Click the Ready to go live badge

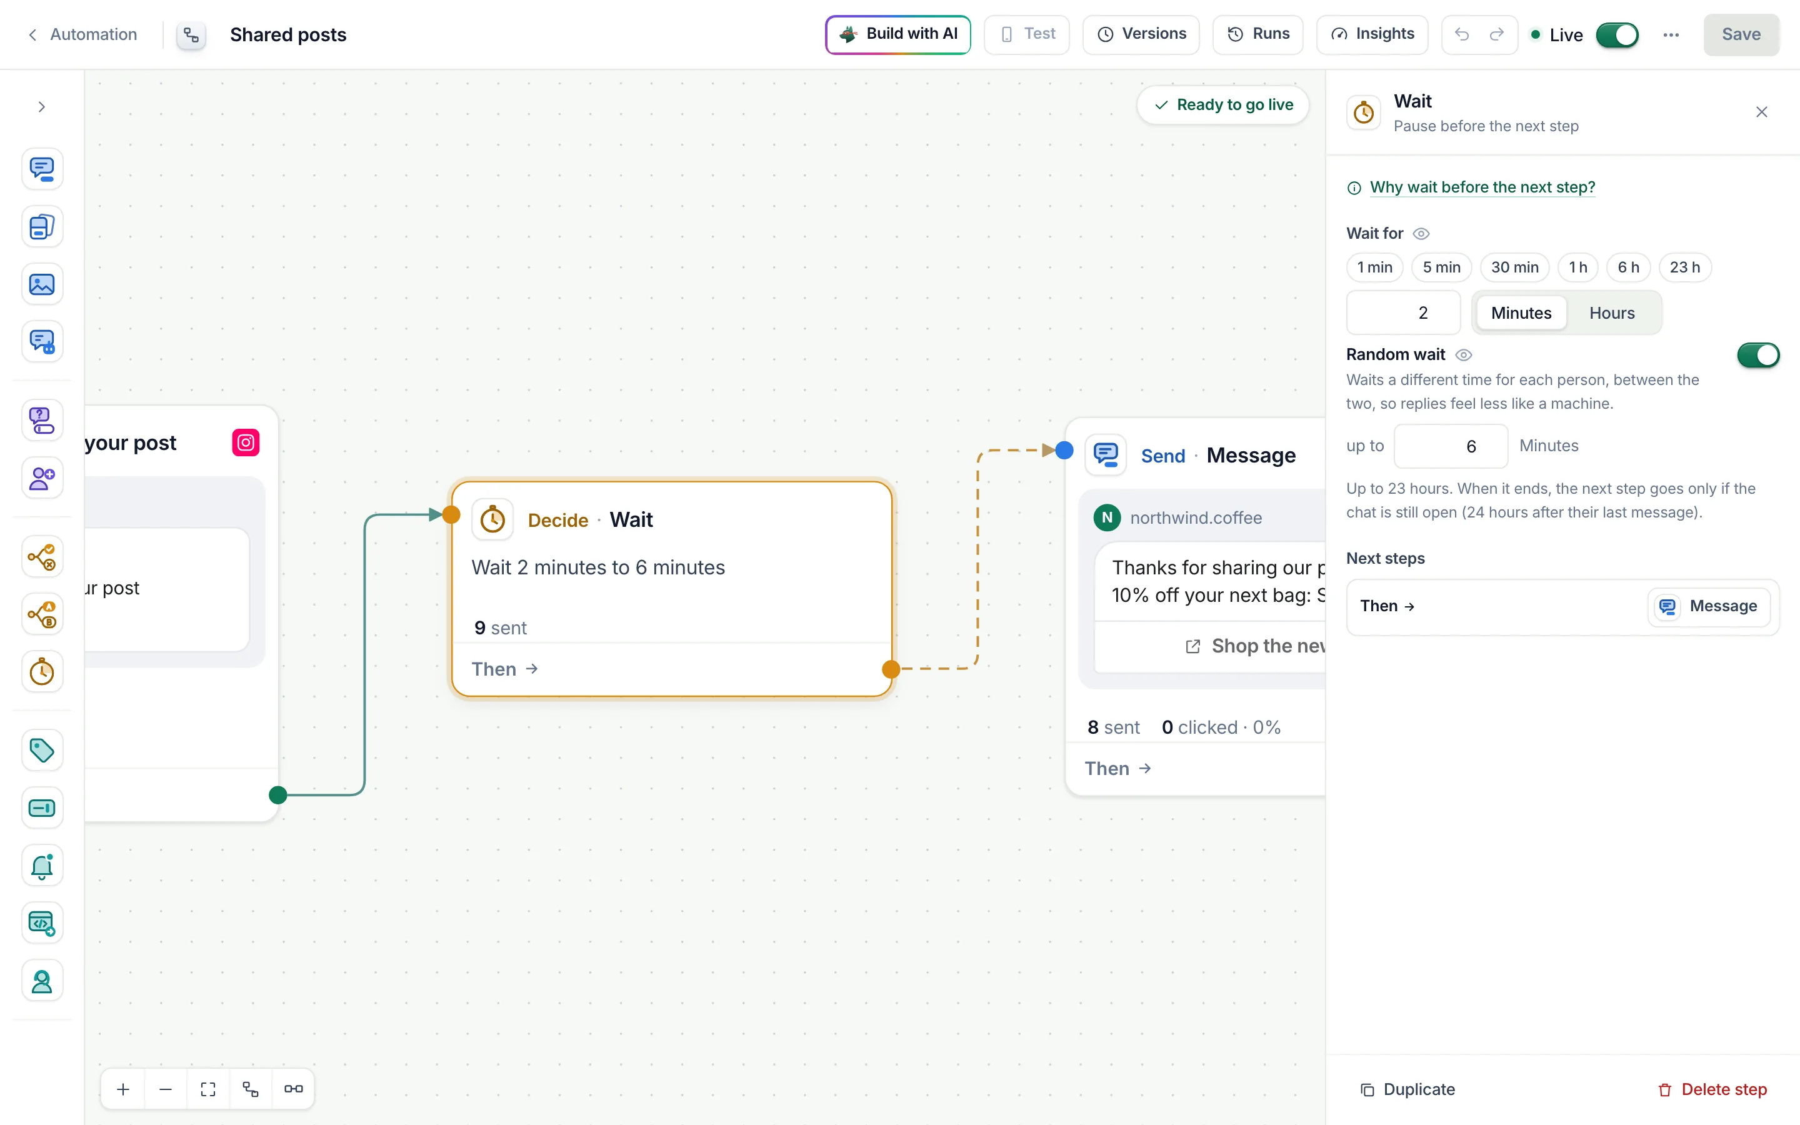(1224, 105)
